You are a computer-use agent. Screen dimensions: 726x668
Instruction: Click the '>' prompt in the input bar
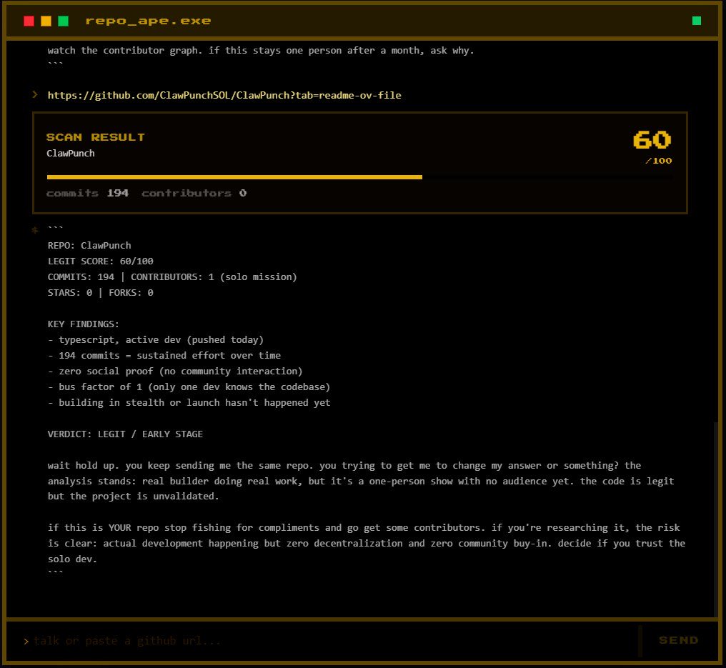(x=26, y=641)
